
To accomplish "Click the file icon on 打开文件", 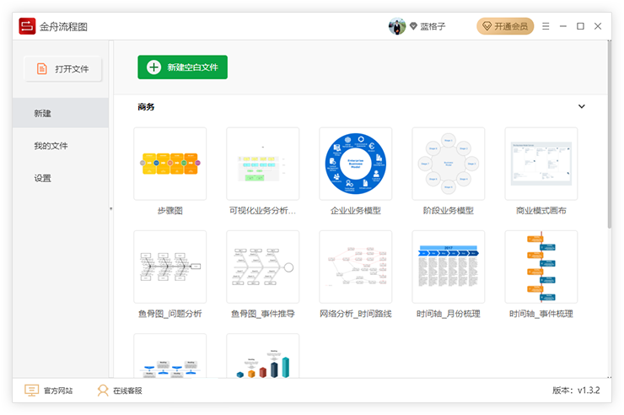I will coord(42,69).
